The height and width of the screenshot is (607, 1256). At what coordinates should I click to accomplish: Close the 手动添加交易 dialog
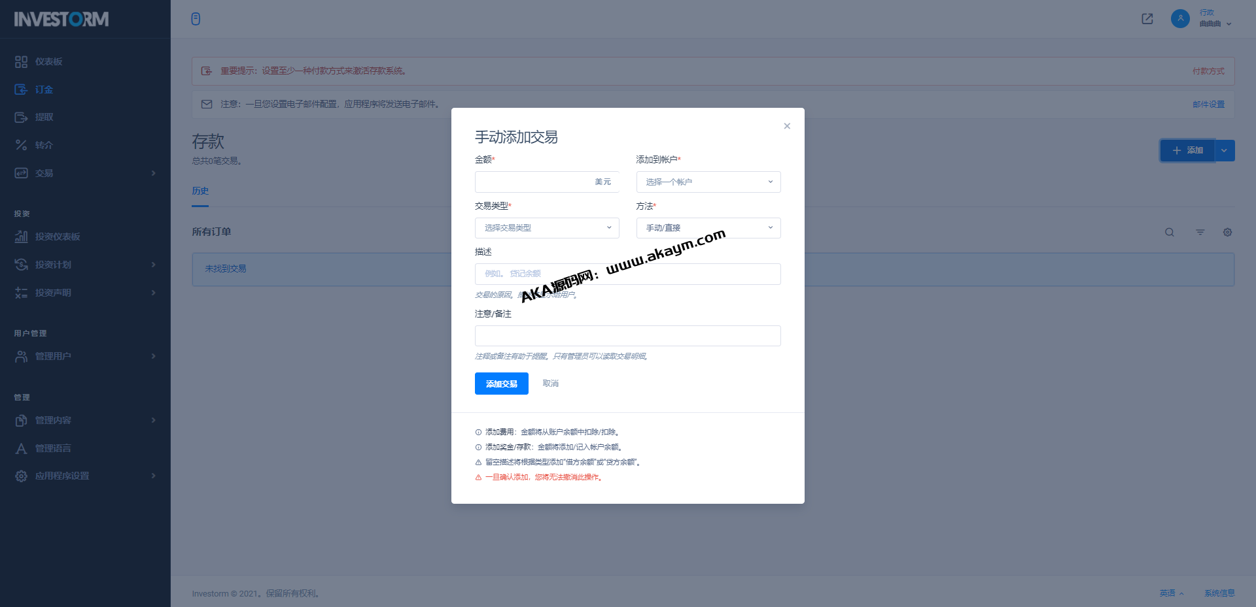[787, 126]
